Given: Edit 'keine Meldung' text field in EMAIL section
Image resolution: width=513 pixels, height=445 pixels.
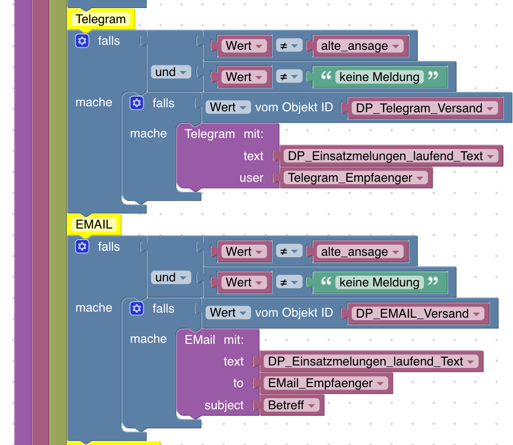Looking at the screenshot, I should (x=379, y=282).
